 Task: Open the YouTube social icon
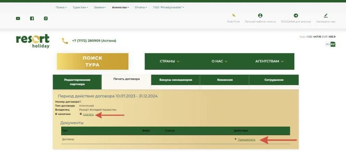pyautogui.click(x=18, y=18)
